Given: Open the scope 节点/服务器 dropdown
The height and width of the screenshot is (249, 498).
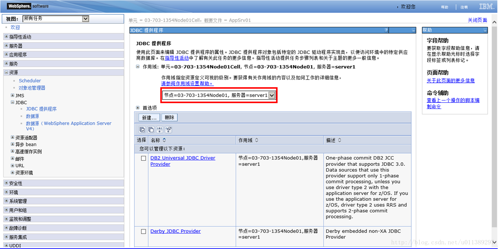Looking at the screenshot, I should 219,95.
